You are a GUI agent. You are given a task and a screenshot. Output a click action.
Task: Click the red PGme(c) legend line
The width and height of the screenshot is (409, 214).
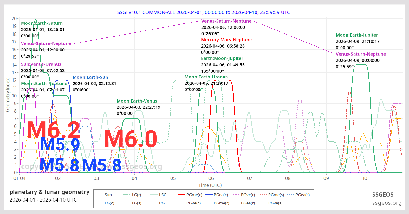[x=181, y=194]
